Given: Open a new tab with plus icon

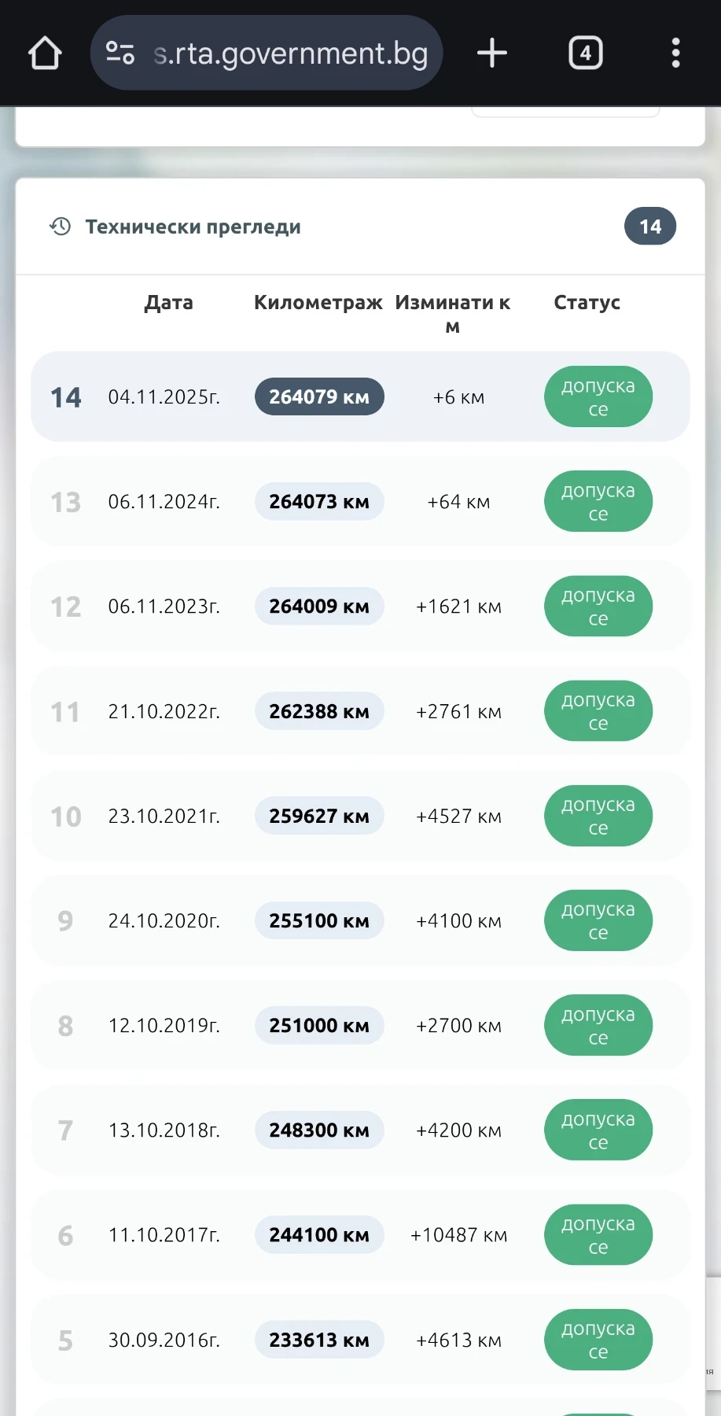Looking at the screenshot, I should [x=492, y=53].
